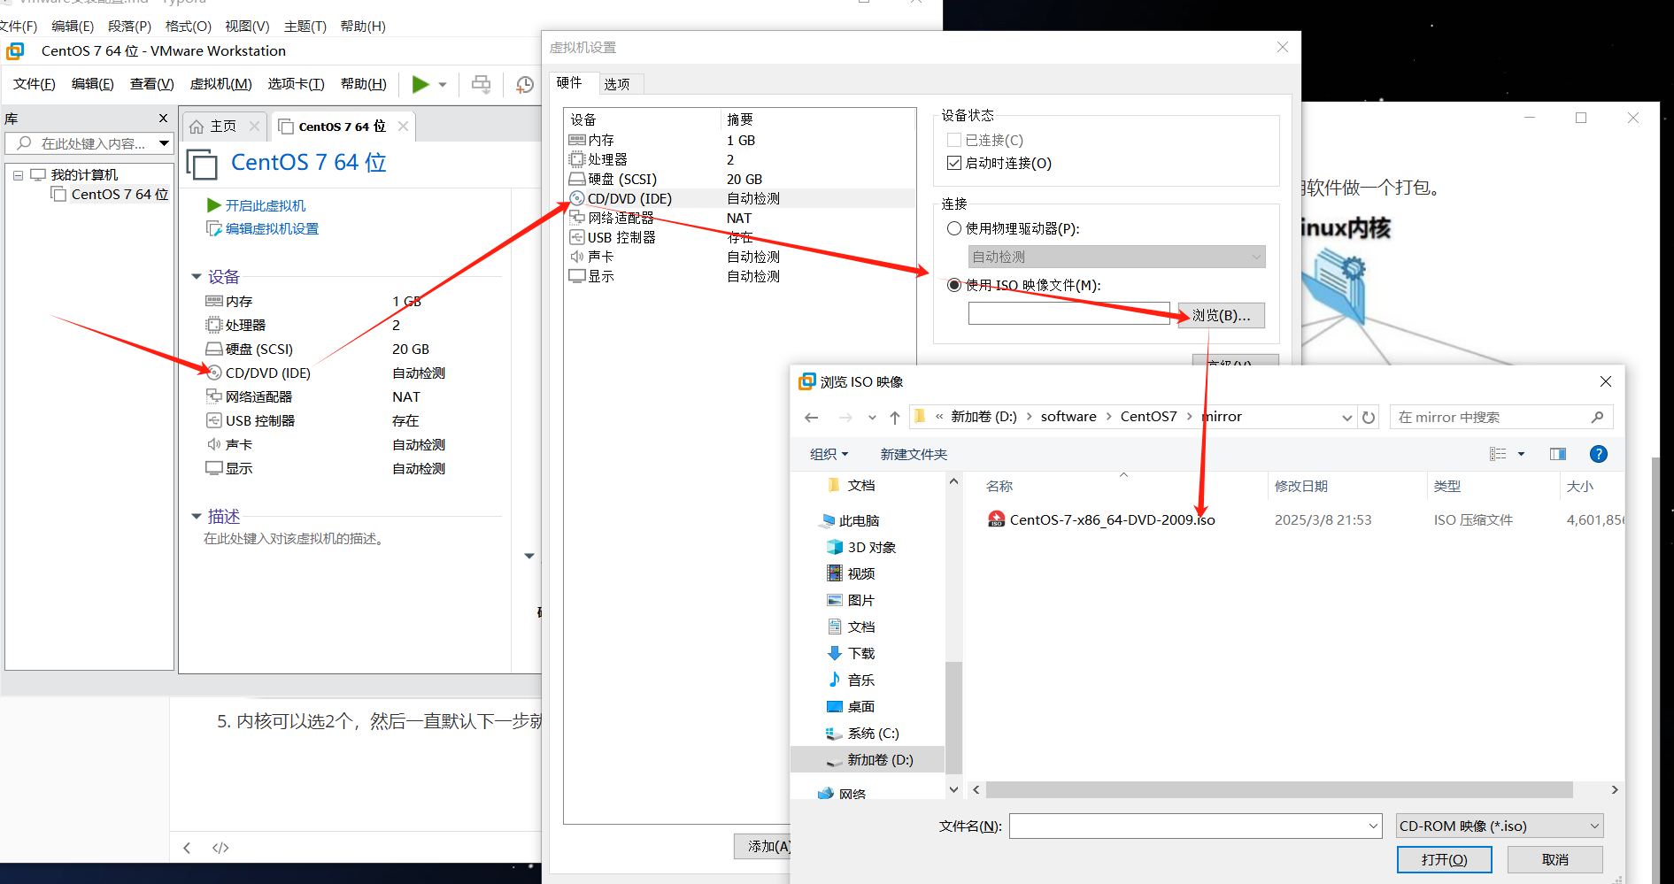The width and height of the screenshot is (1674, 884).
Task: Click the sound card icon in VM summary
Action: coord(213,444)
